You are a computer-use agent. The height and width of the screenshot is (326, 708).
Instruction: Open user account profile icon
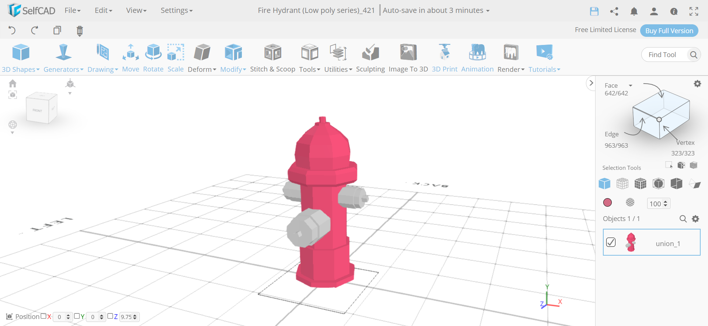point(654,11)
